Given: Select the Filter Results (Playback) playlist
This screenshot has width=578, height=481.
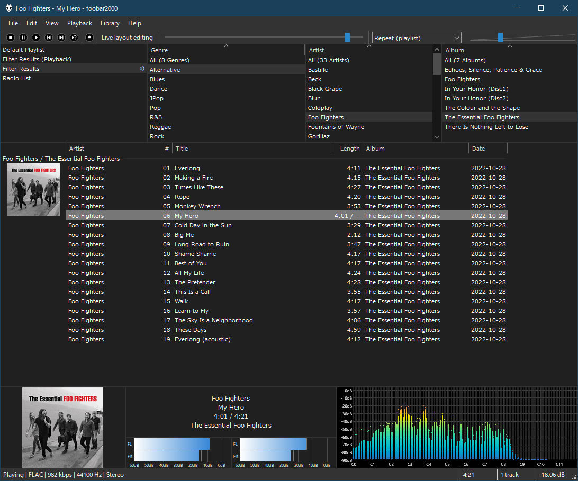Looking at the screenshot, I should (x=74, y=59).
